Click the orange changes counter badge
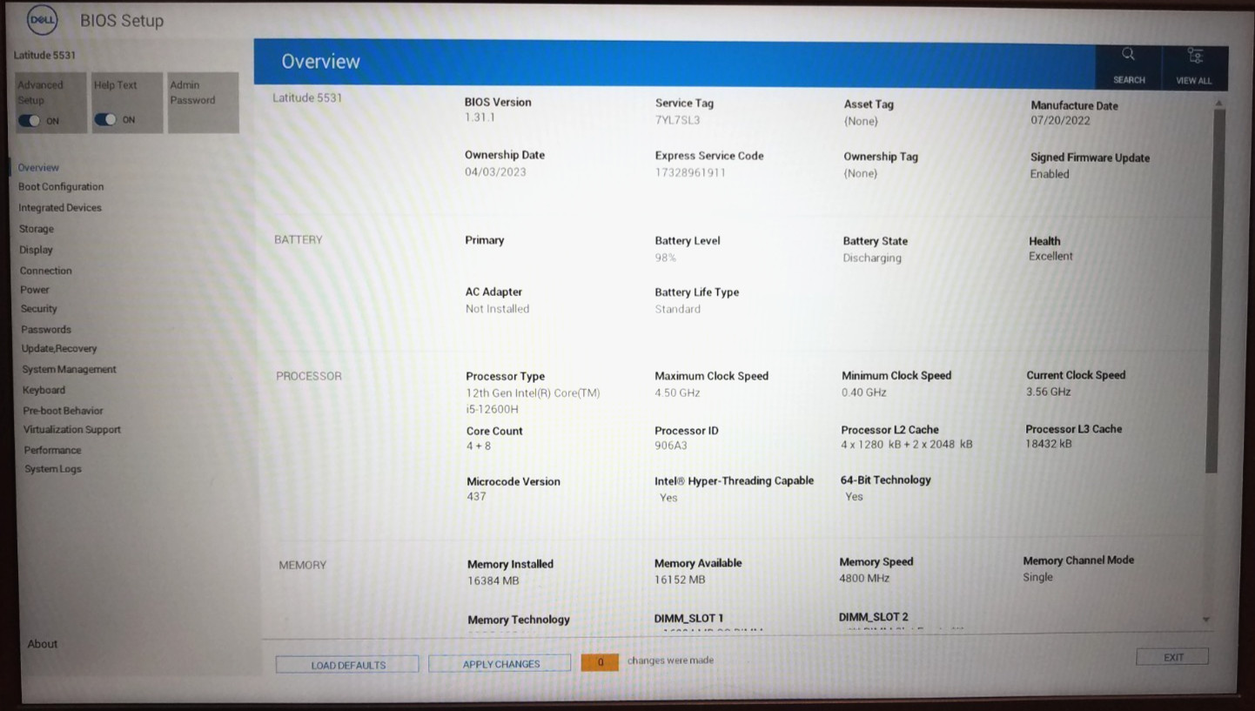Screen dimensions: 1255x711 click(x=600, y=662)
